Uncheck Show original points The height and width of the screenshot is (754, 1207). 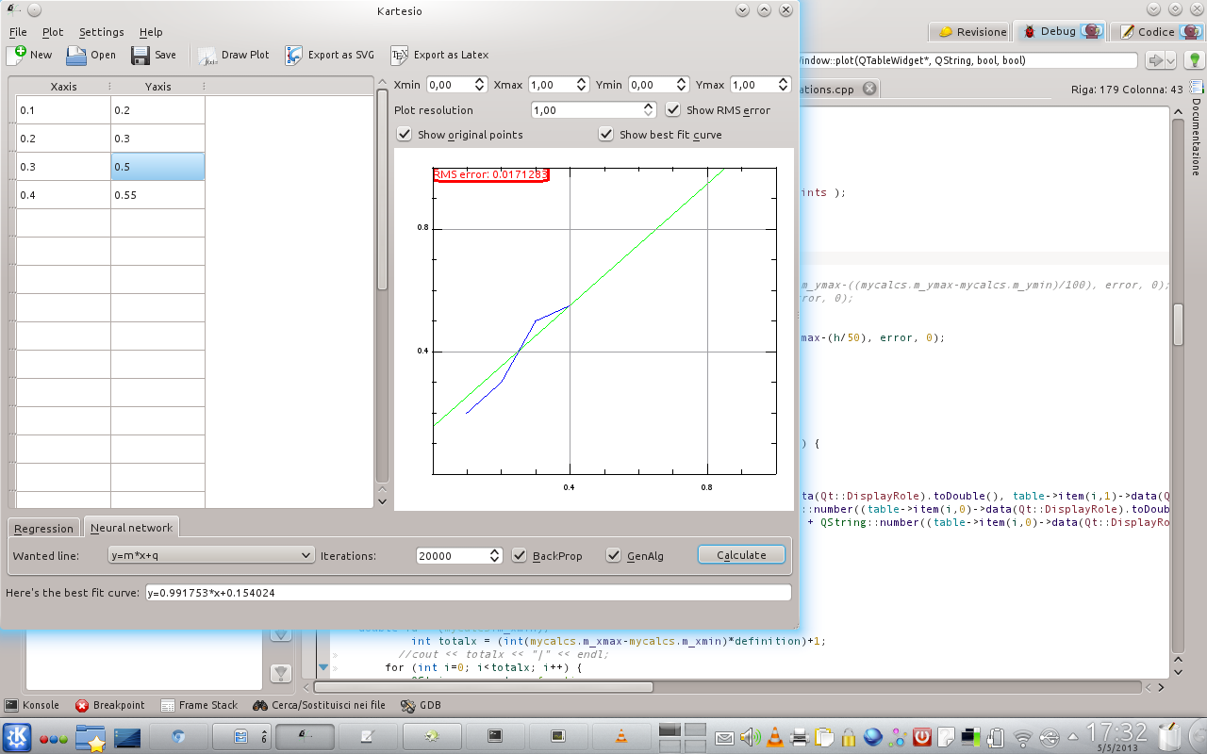coord(405,135)
